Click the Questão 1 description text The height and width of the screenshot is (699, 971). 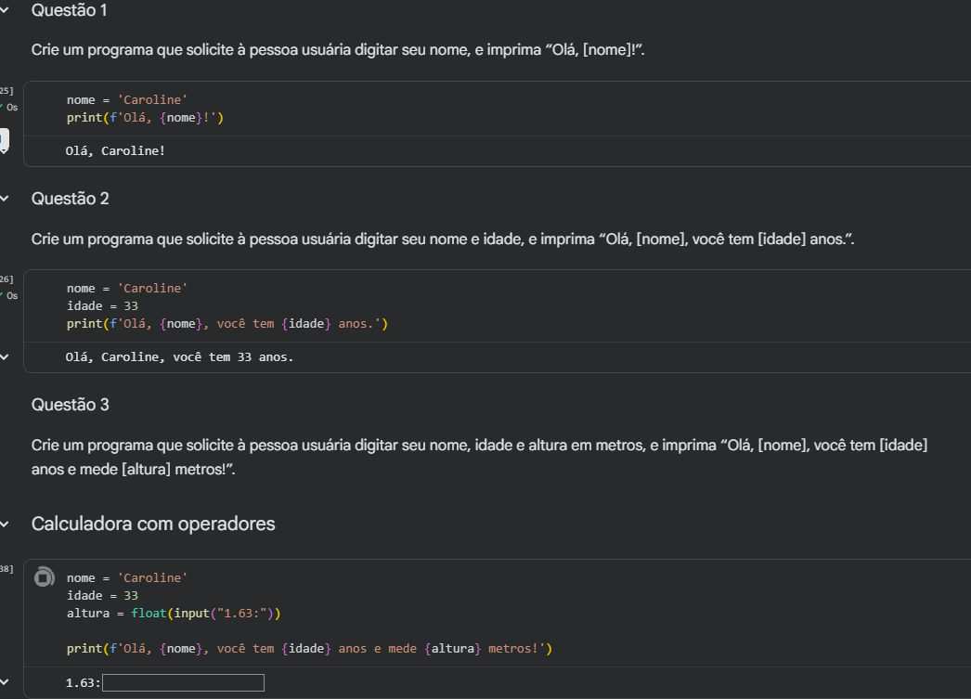click(338, 50)
